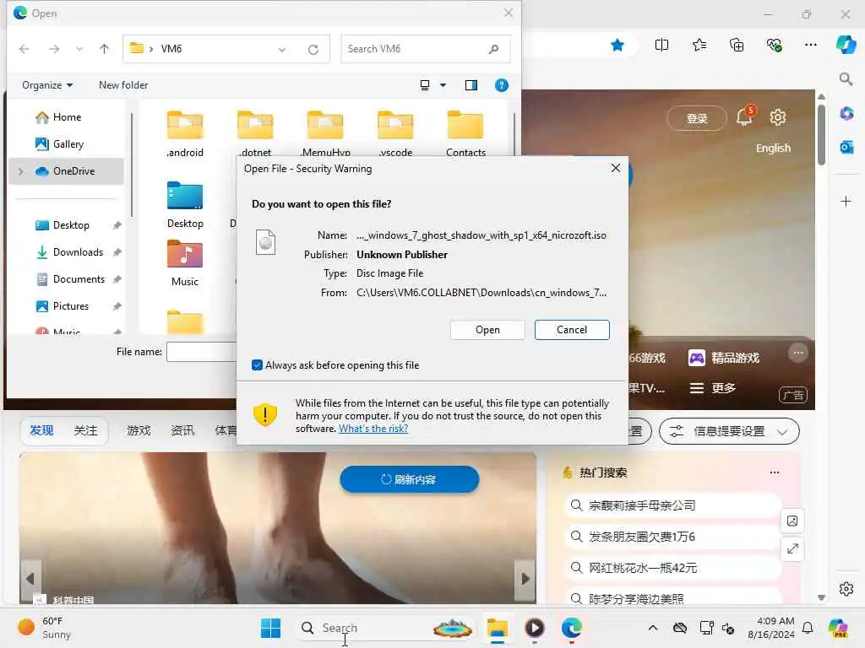This screenshot has height=648, width=865.
Task: Select the Music folder icon
Action: pos(185,254)
